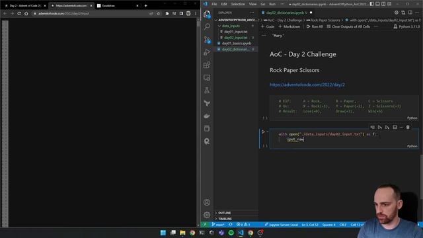Switch to VS Code from the taskbar
The image size is (423, 238).
coord(241,233)
